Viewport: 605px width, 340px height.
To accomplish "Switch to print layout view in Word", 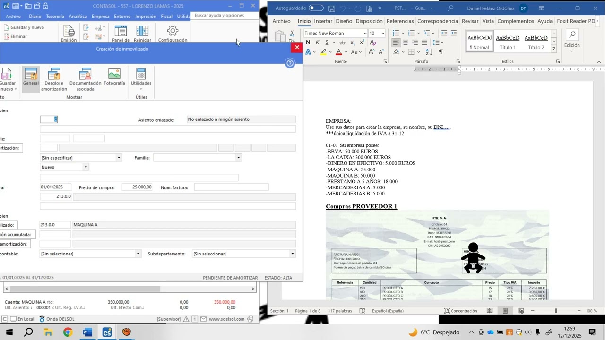I will (505, 311).
